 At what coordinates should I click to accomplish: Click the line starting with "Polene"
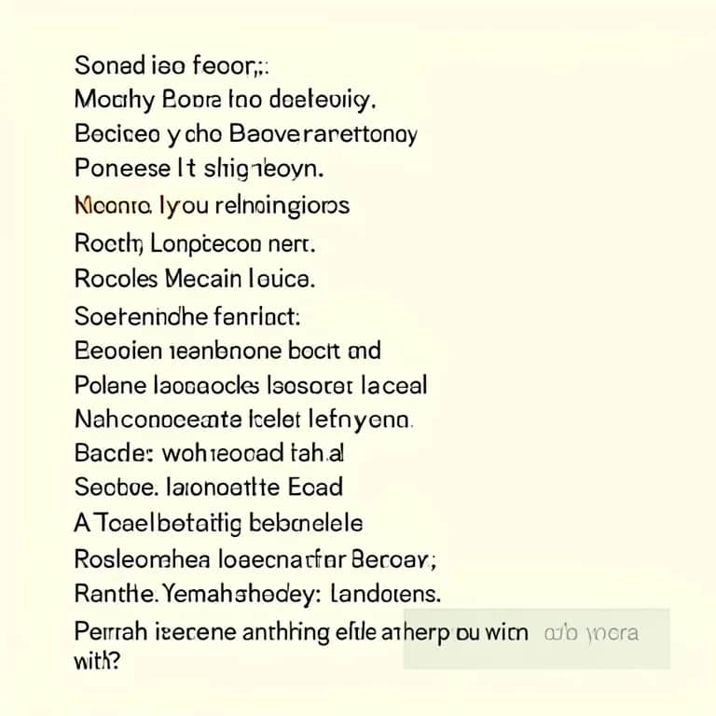coord(250,385)
